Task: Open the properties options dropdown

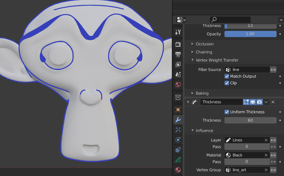Action: (x=281, y=20)
